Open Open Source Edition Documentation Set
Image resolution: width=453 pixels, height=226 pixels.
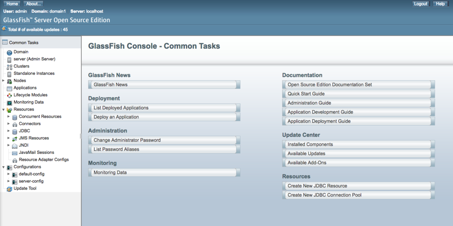[x=358, y=84]
